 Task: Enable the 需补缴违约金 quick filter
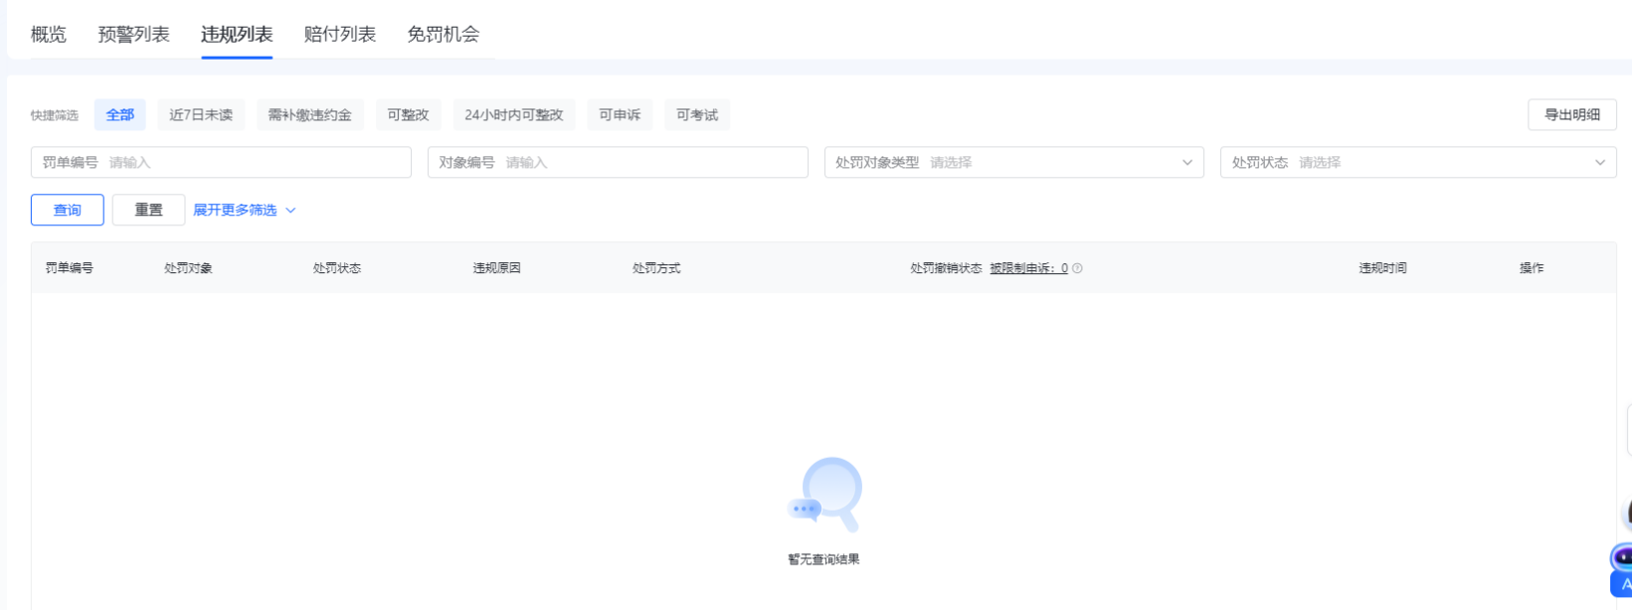click(x=309, y=115)
